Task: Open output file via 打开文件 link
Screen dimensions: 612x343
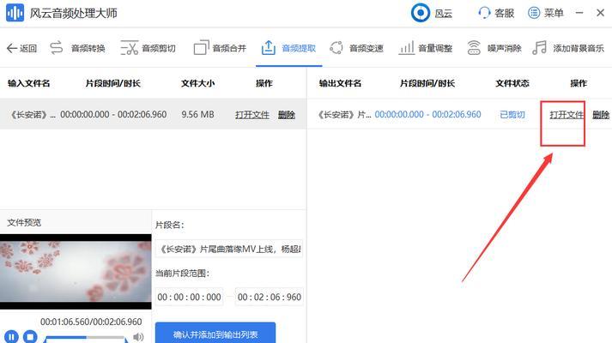Action: (x=567, y=115)
